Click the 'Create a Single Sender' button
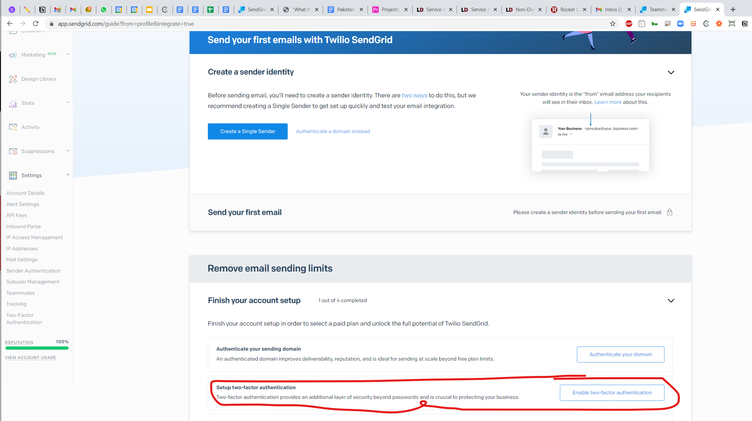This screenshot has height=421, width=752. [x=247, y=131]
